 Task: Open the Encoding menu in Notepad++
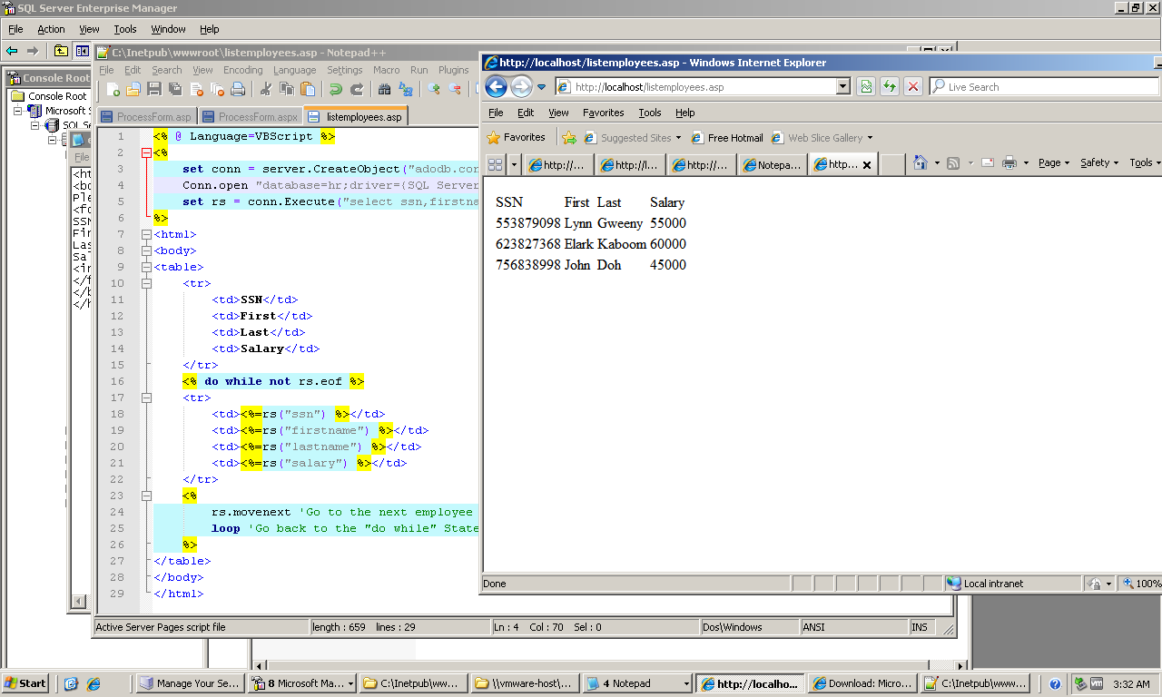pyautogui.click(x=242, y=70)
